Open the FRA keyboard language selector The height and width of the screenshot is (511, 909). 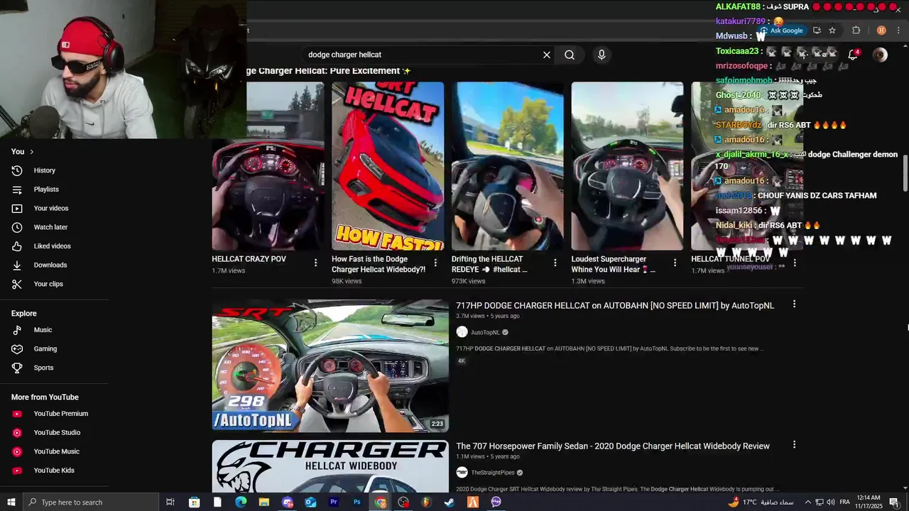844,502
